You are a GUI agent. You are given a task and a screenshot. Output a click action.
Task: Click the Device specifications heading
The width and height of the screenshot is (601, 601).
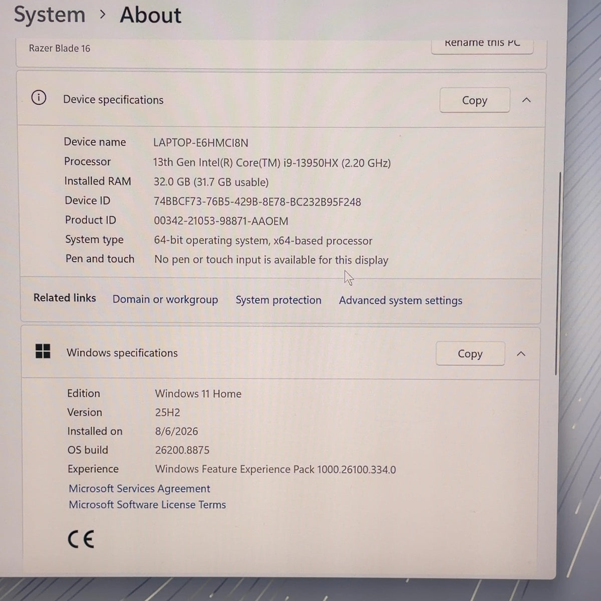tap(113, 100)
